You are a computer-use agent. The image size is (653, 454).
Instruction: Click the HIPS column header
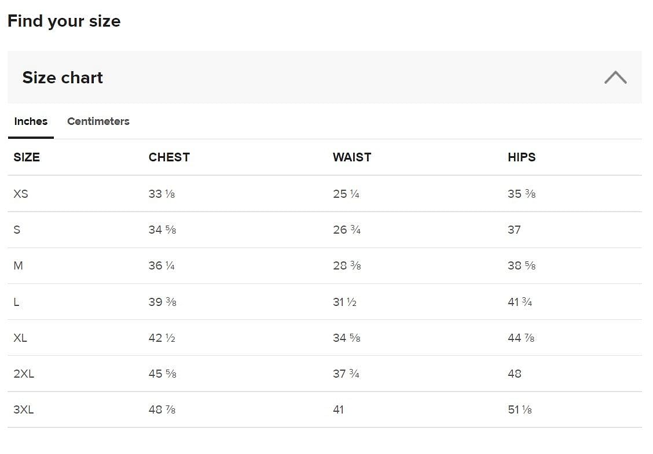(x=522, y=157)
